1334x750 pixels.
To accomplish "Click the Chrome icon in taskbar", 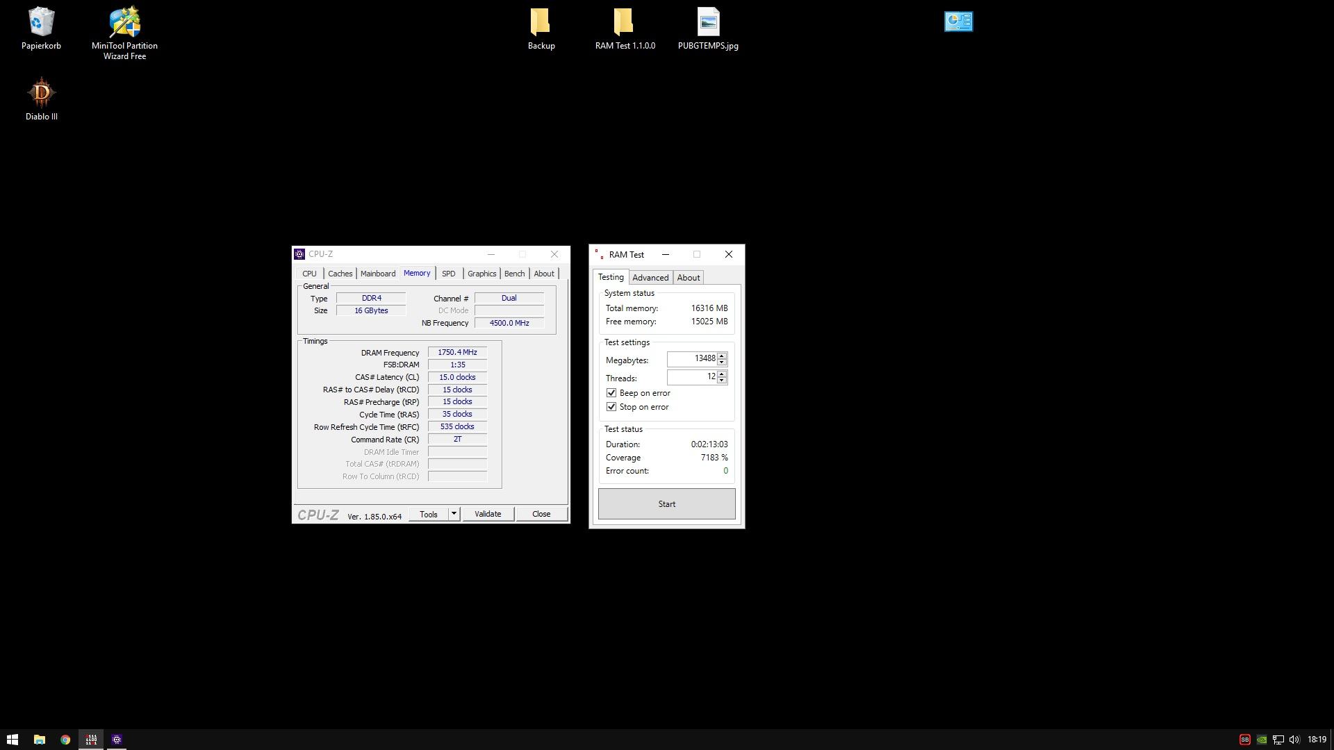I will click(x=65, y=740).
